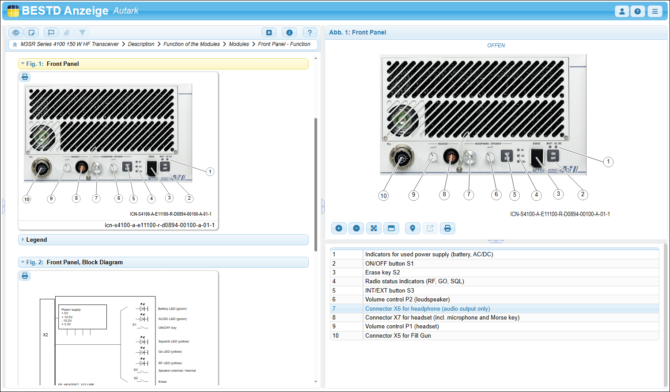The image size is (670, 392).
Task: Click the home icon in breadcrumb
Action: (15, 44)
